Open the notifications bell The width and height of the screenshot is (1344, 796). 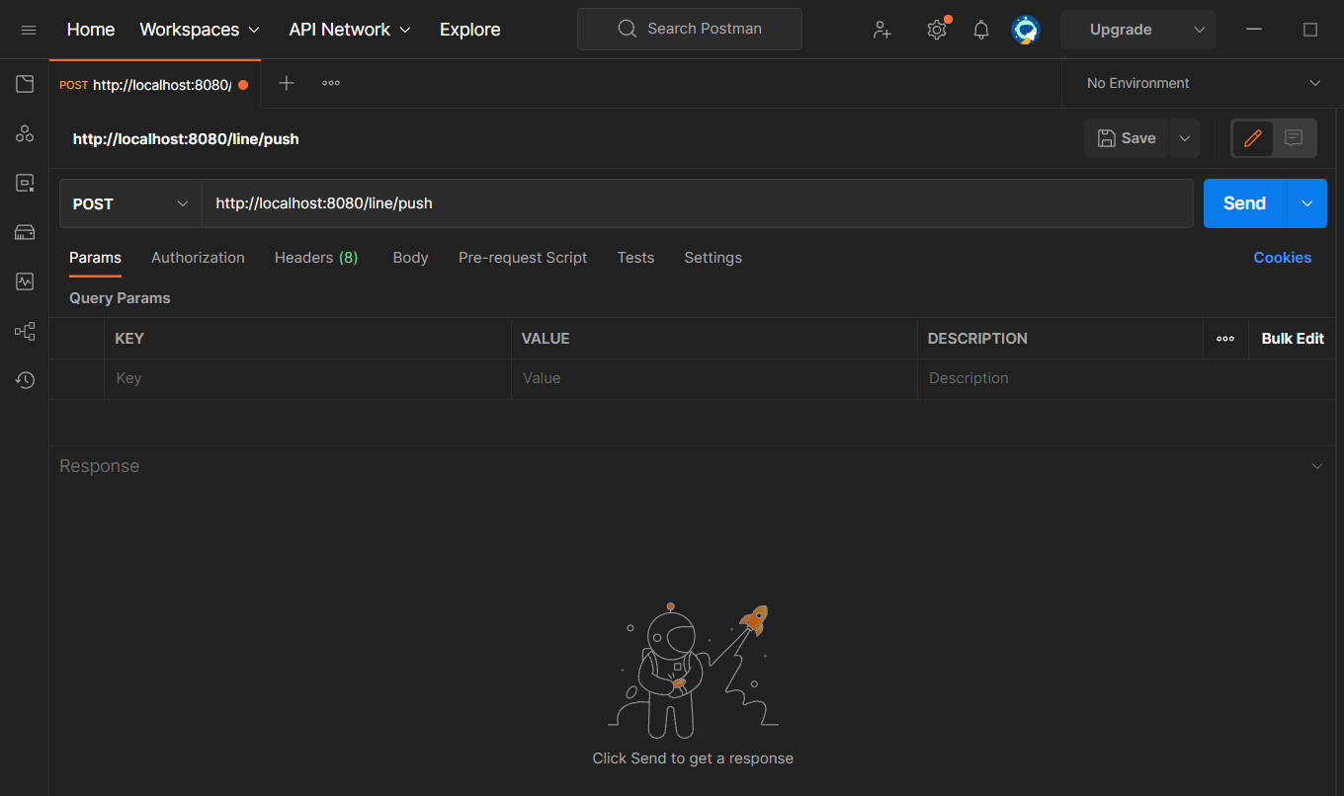[981, 30]
